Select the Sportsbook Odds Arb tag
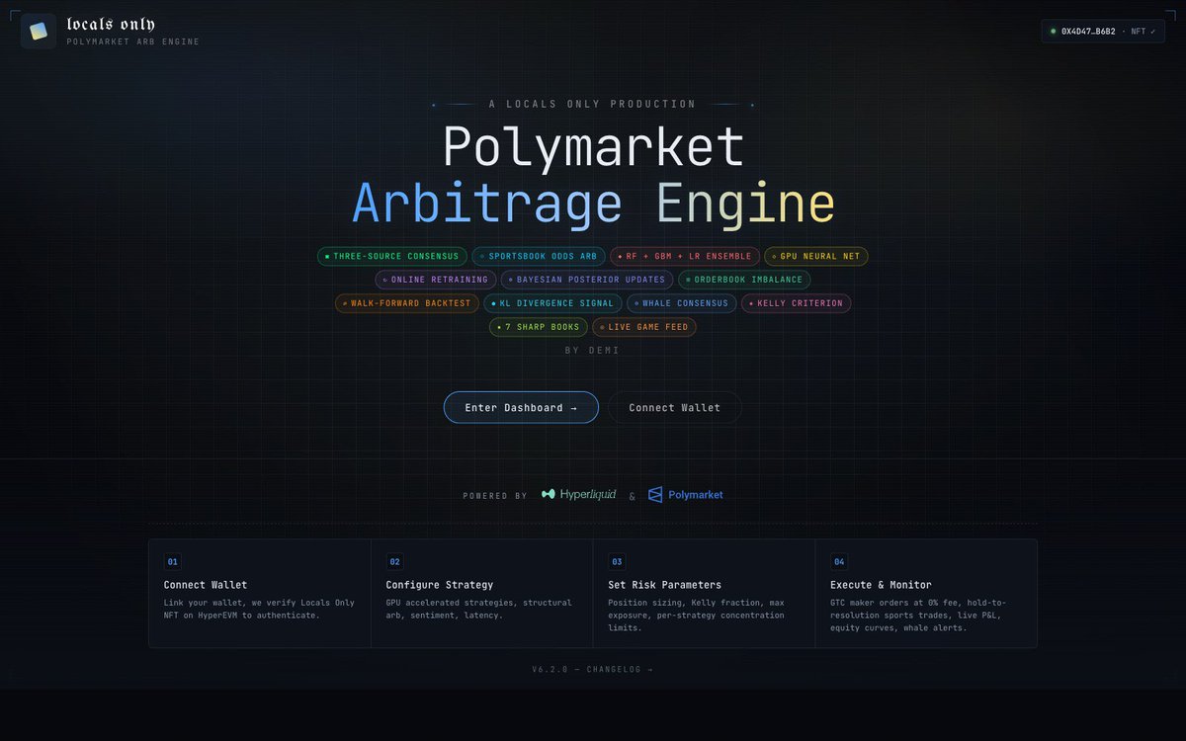Image resolution: width=1186 pixels, height=741 pixels. [x=538, y=256]
